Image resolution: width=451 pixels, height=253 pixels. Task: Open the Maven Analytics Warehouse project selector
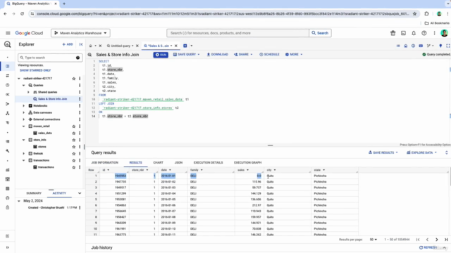pos(80,33)
